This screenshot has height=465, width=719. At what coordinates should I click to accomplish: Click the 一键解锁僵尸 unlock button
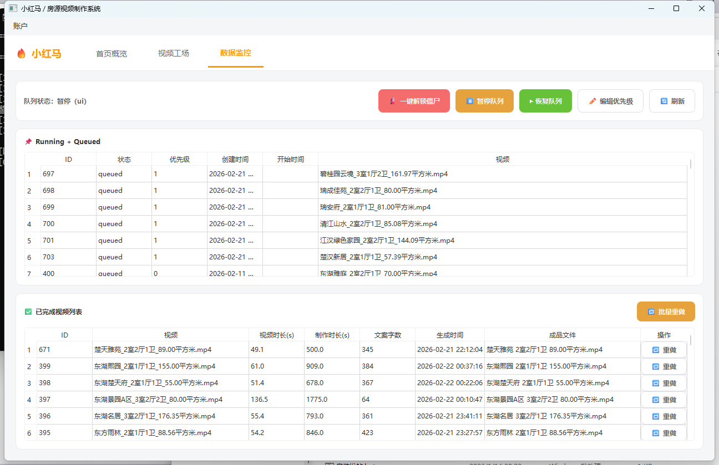(x=414, y=101)
